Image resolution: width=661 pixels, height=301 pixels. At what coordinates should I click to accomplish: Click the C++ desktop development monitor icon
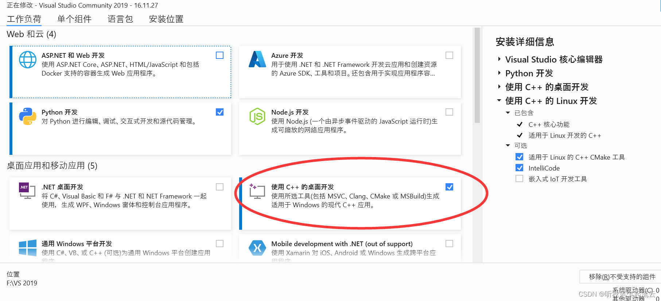[257, 191]
